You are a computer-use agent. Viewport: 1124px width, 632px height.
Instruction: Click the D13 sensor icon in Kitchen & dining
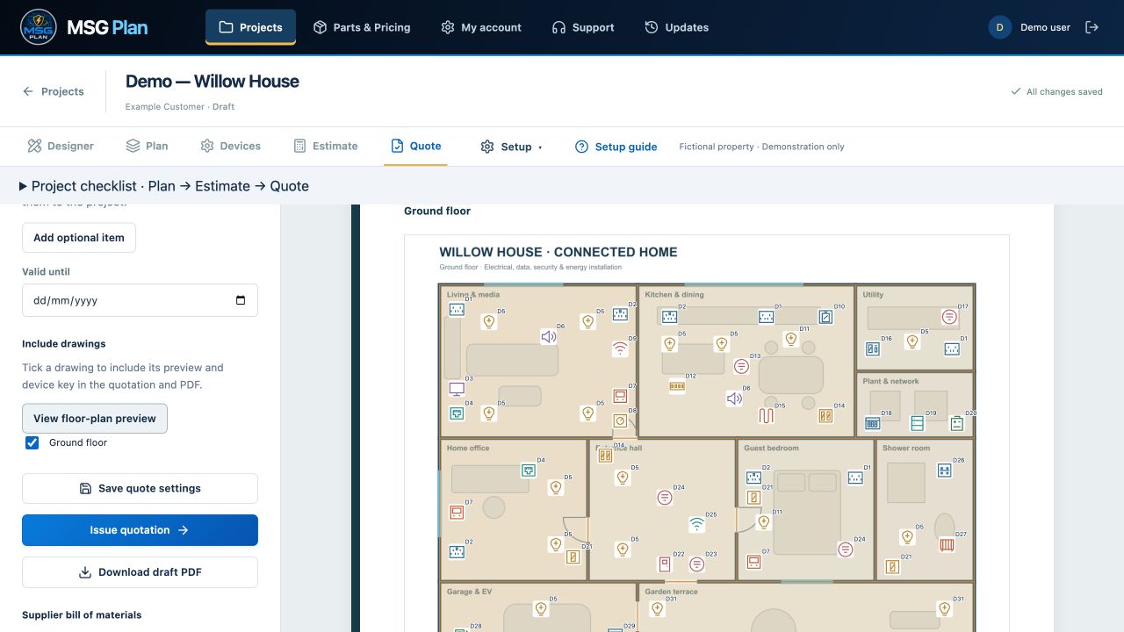pyautogui.click(x=741, y=366)
